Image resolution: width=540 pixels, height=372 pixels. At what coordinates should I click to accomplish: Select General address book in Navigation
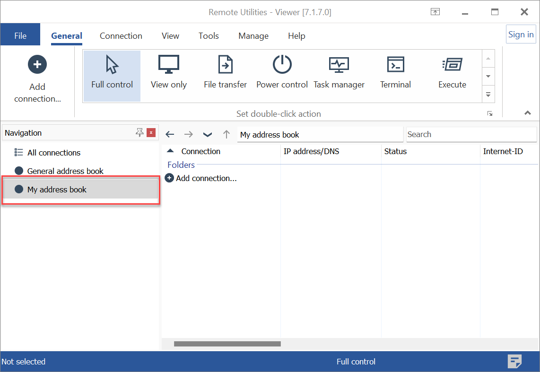click(x=65, y=171)
